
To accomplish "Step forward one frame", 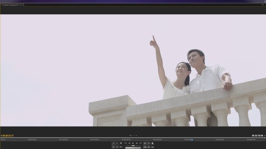I will click(x=137, y=143).
